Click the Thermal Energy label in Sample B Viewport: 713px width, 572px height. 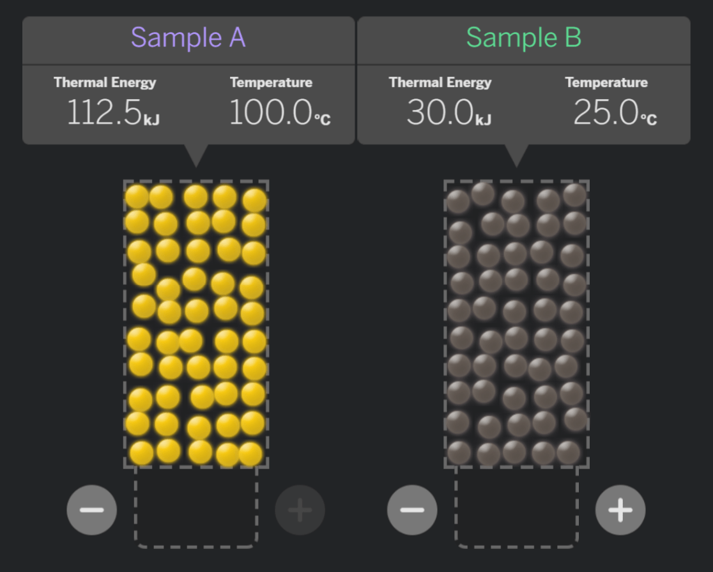(x=440, y=82)
